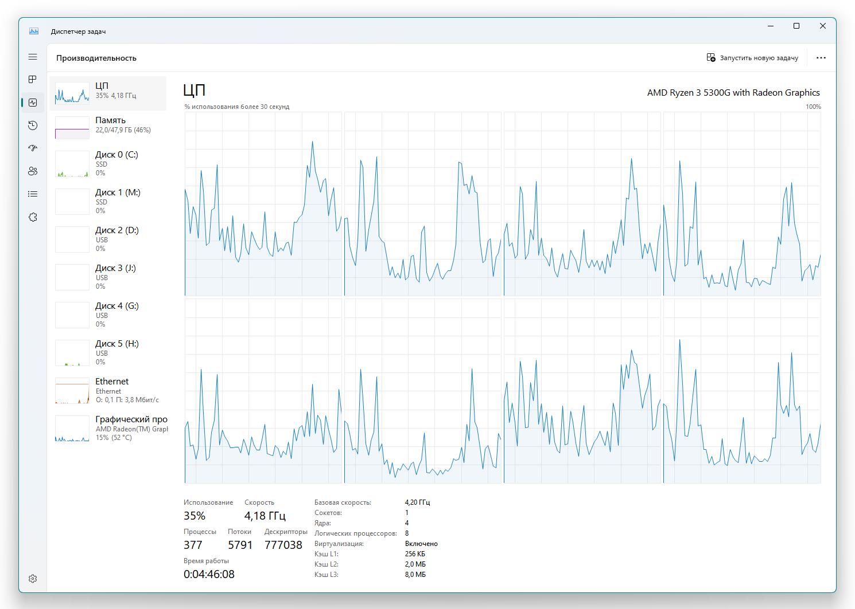Click the last bottom-row processor graph
The width and height of the screenshot is (855, 609).
coord(742,391)
